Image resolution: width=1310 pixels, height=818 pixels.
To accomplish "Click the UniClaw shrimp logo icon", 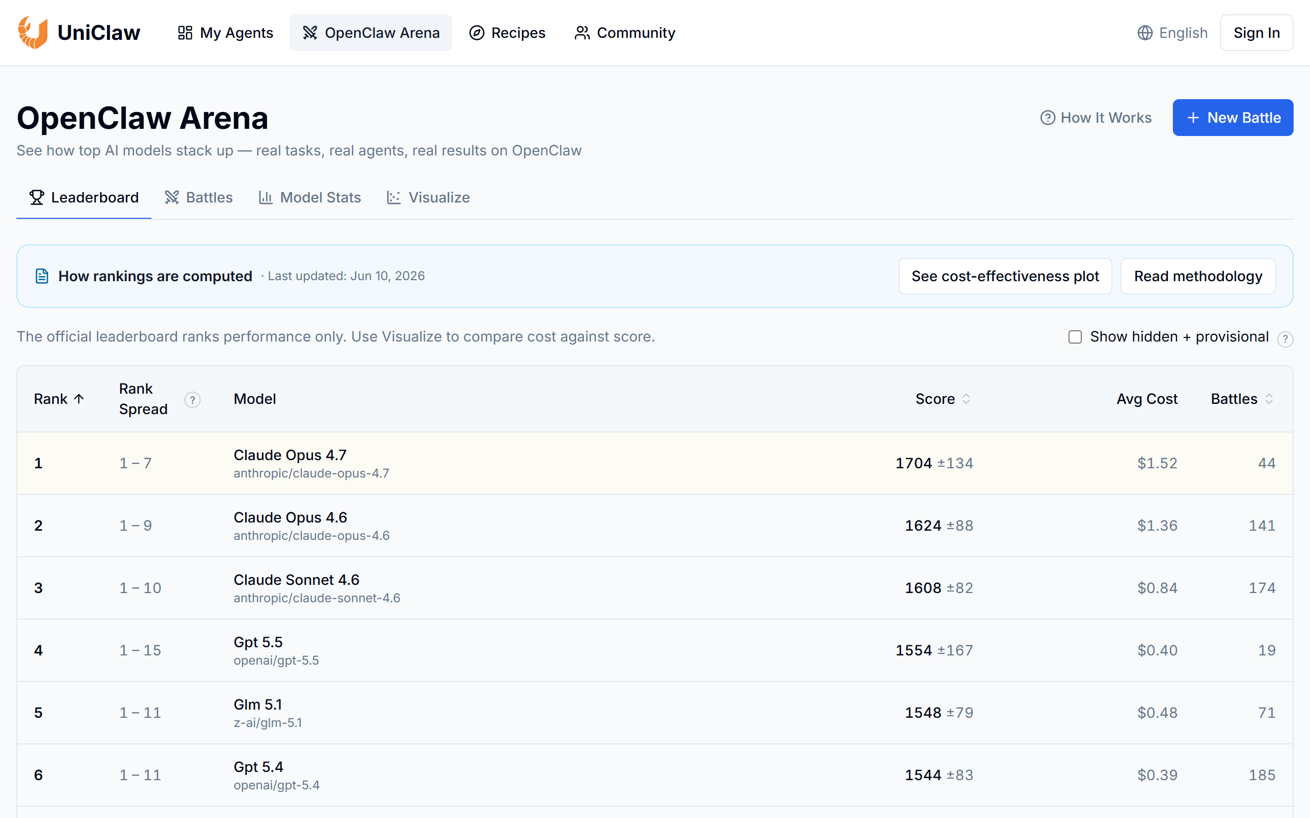I will tap(32, 32).
